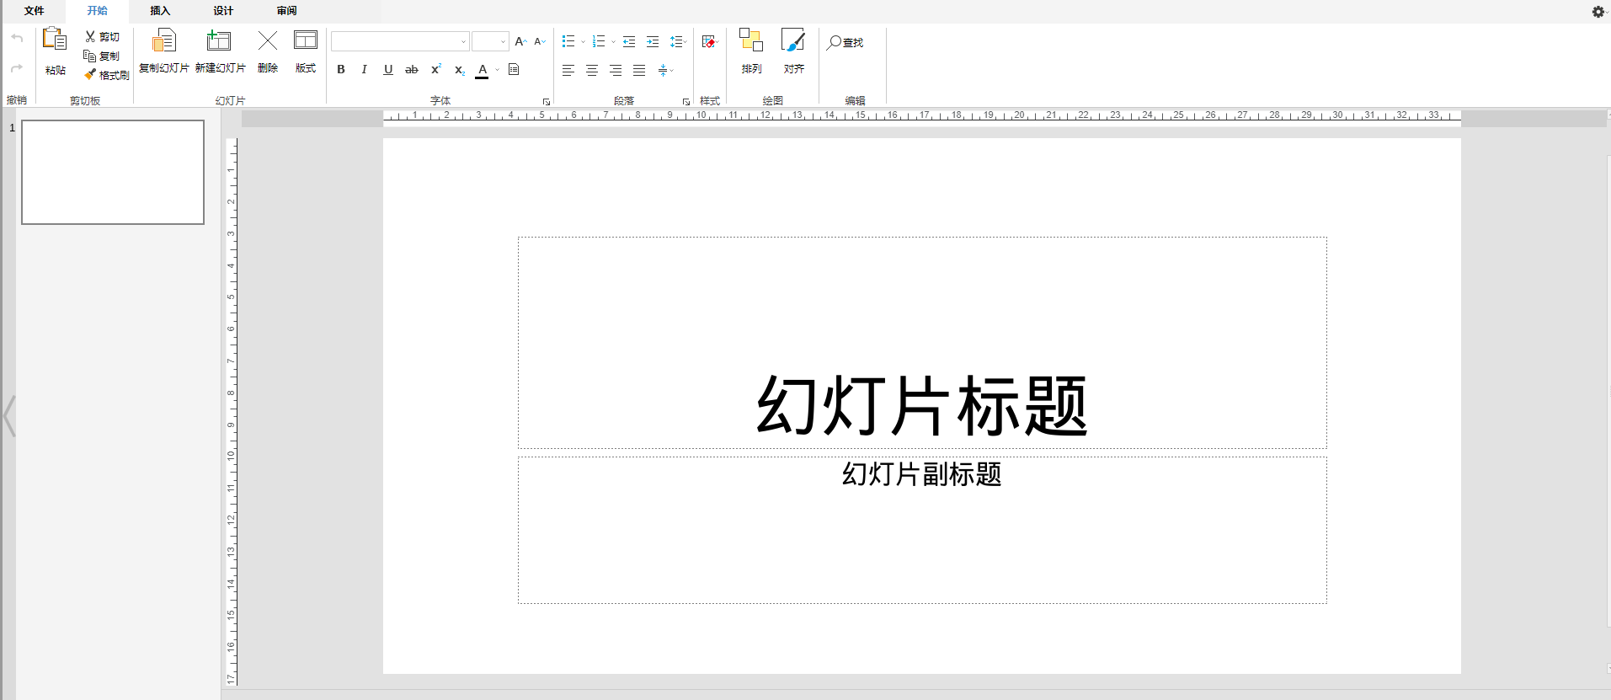Switch to the 审阅 tab
This screenshot has width=1611, height=700.
pyautogui.click(x=286, y=11)
